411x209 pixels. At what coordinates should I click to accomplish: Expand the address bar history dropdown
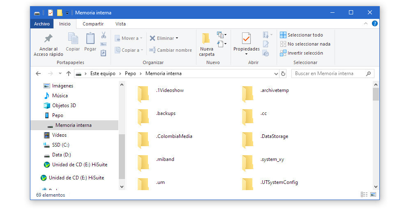point(276,73)
